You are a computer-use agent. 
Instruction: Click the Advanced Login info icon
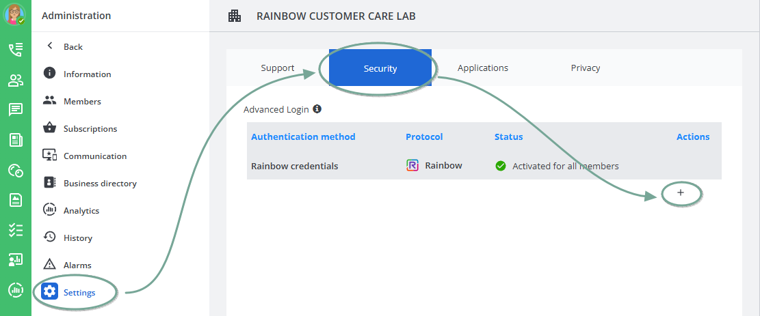pos(317,109)
